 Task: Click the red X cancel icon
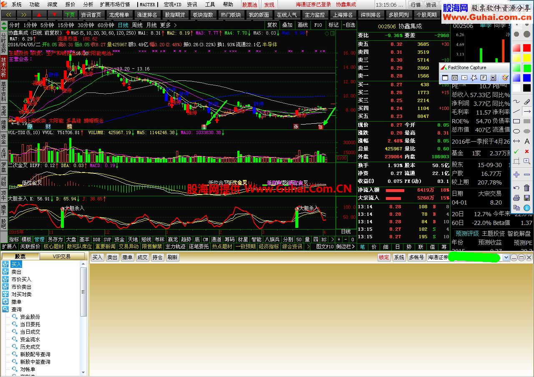[x=526, y=151]
